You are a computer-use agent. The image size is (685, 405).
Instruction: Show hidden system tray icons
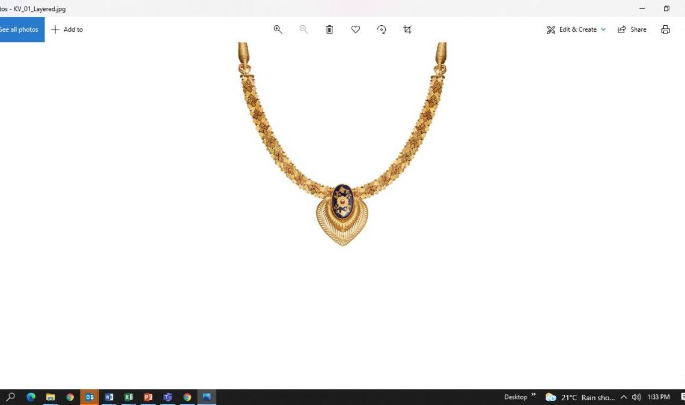[x=624, y=397]
